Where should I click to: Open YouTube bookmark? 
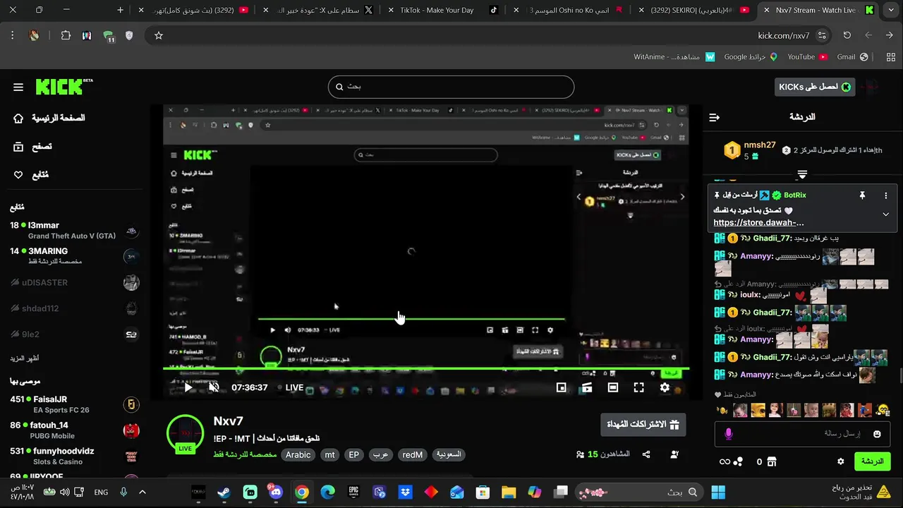(807, 56)
